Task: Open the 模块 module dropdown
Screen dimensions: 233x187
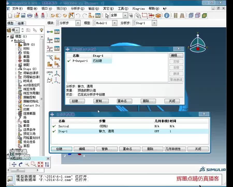Action: (78, 23)
